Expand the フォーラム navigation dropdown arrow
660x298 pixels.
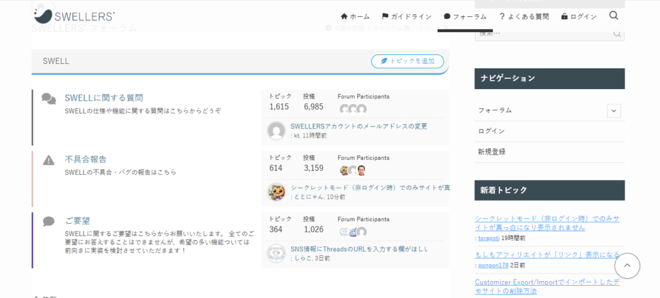pyautogui.click(x=614, y=111)
